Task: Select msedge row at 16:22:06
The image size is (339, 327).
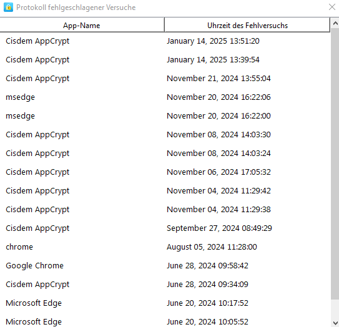Action: 165,97
